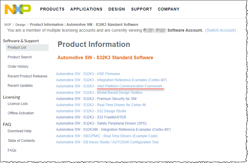Open Download Help
Image resolution: width=248 pixels, height=163 pixels.
(x=20, y=131)
